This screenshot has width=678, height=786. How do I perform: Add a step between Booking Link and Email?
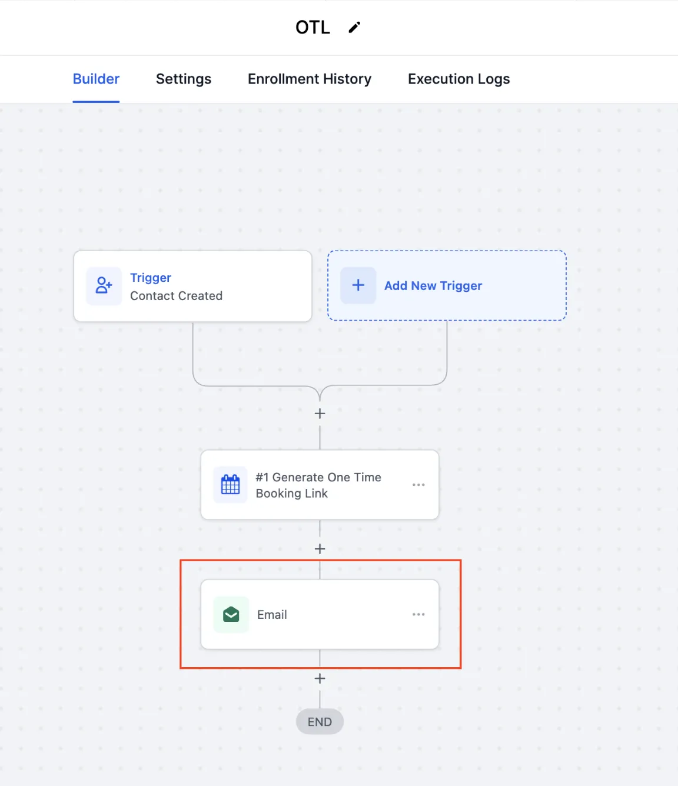click(x=320, y=549)
